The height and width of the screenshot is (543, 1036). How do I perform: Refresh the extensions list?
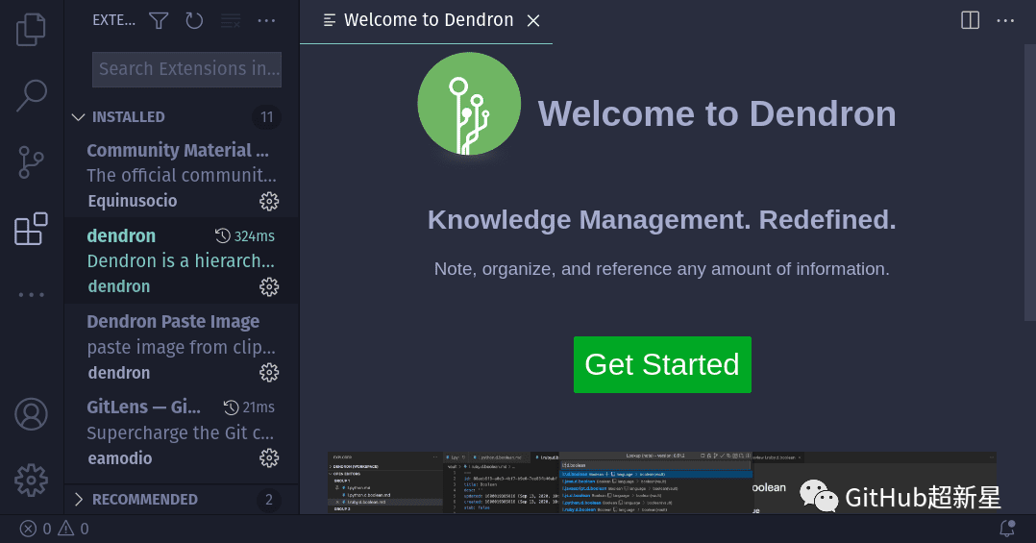point(194,21)
